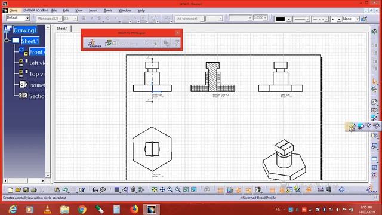Select Left view in the spec tree
This screenshot has width=382, height=215.
37,63
